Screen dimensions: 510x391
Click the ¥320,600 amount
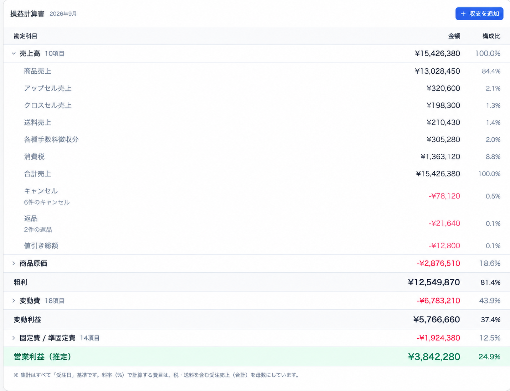(x=443, y=88)
